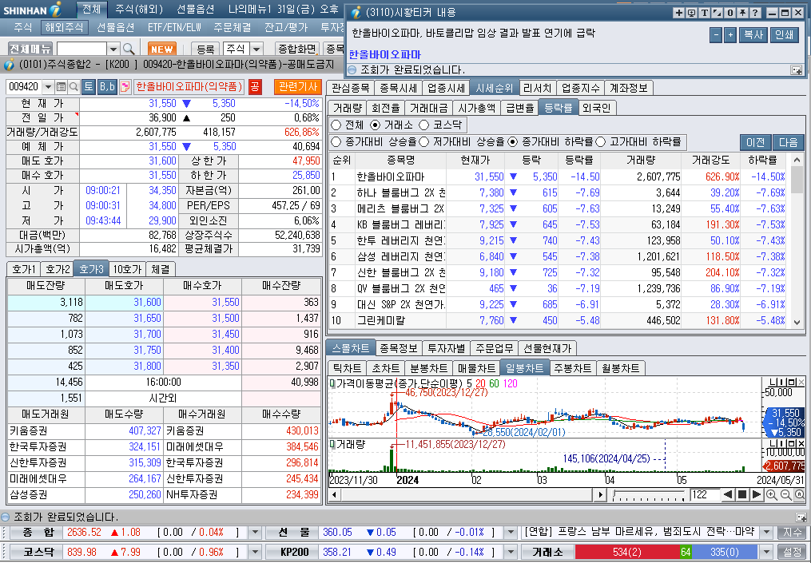Click the plus icon in ticker window titlebar
The width and height of the screenshot is (811, 563).
(x=679, y=13)
